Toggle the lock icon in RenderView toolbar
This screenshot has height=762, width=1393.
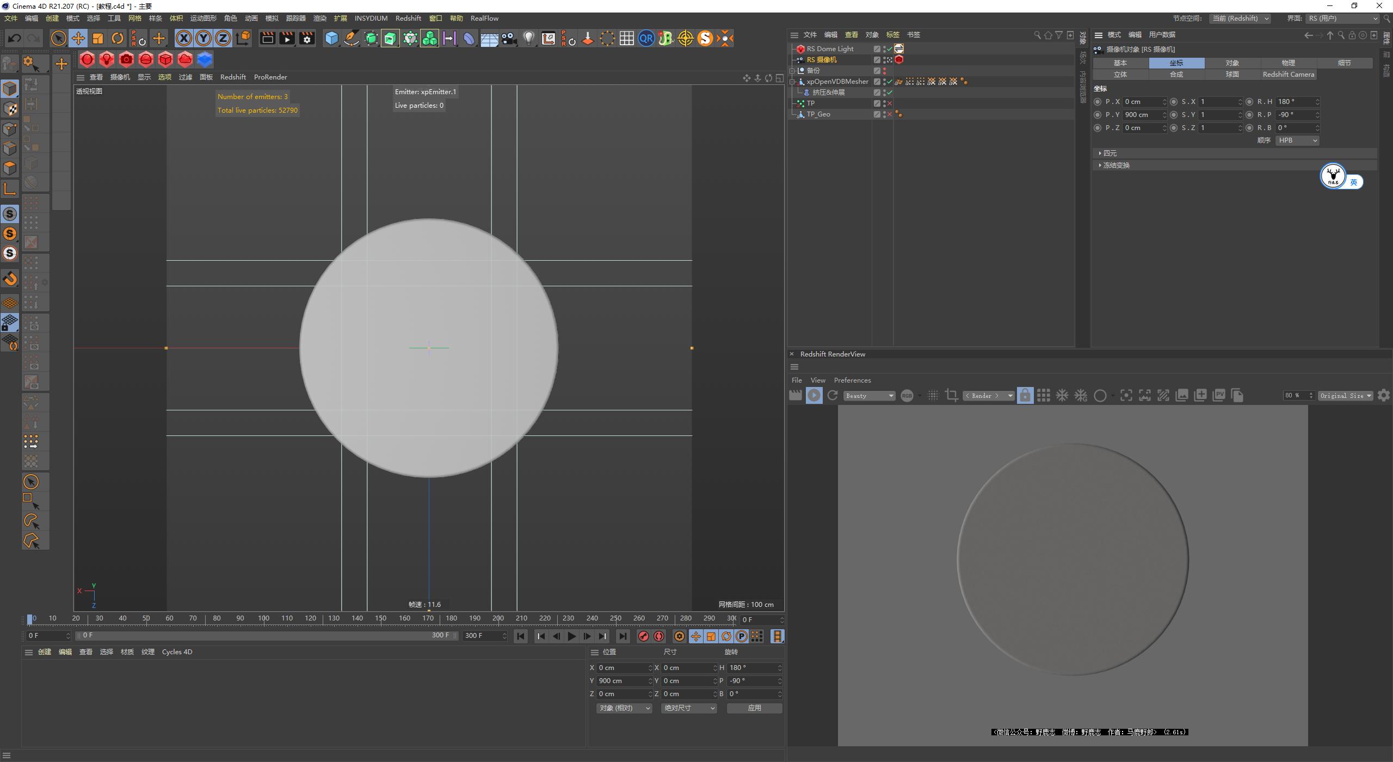(x=1025, y=395)
